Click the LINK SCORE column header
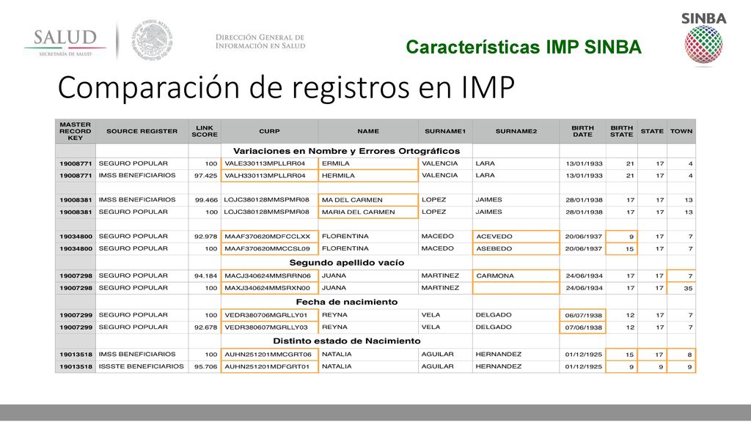 coord(205,131)
